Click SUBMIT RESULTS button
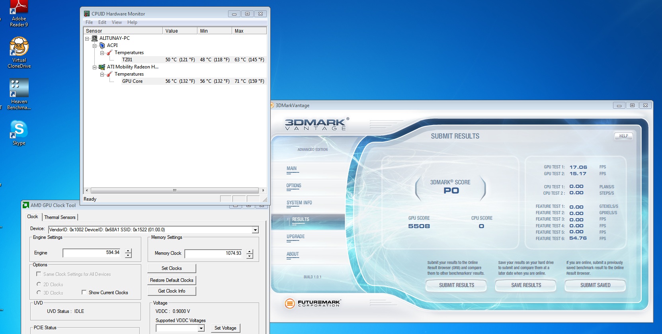 click(456, 285)
